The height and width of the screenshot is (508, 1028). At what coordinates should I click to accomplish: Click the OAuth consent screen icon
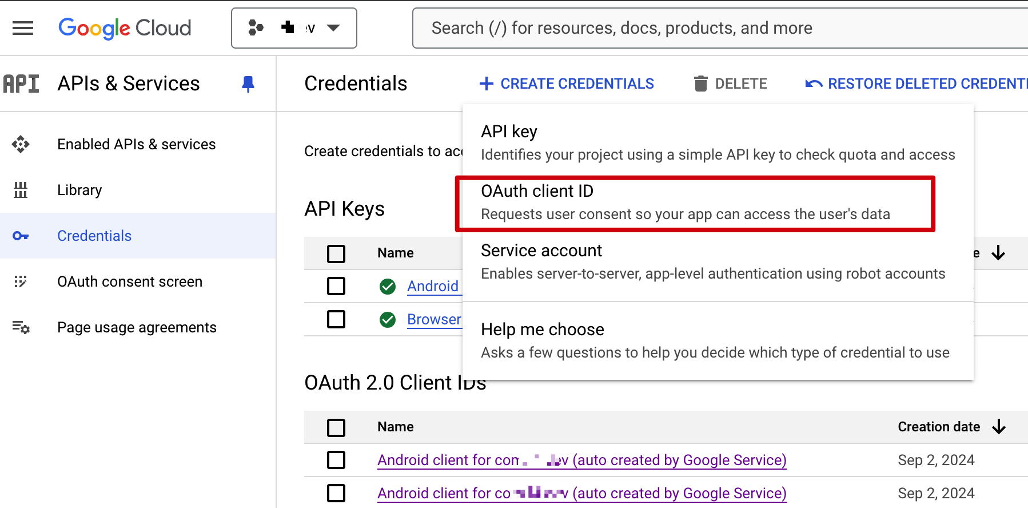point(21,281)
